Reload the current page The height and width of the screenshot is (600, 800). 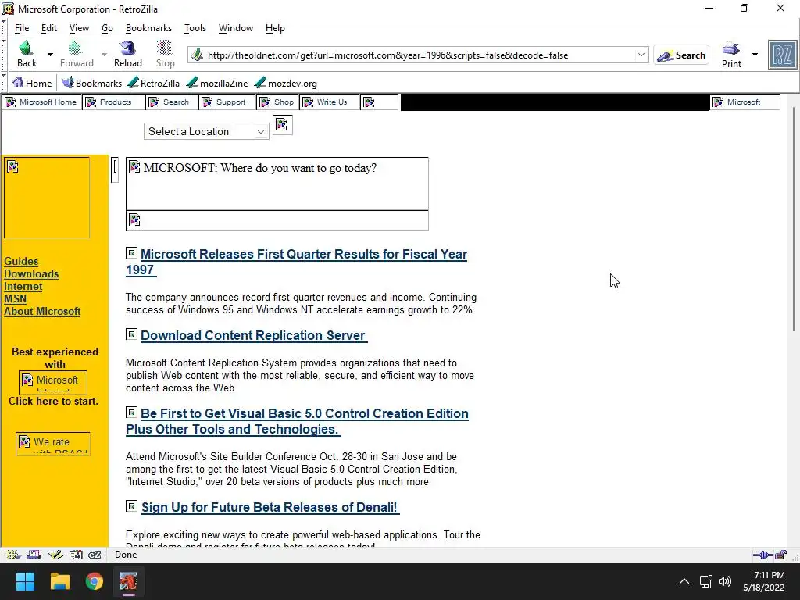tap(127, 54)
